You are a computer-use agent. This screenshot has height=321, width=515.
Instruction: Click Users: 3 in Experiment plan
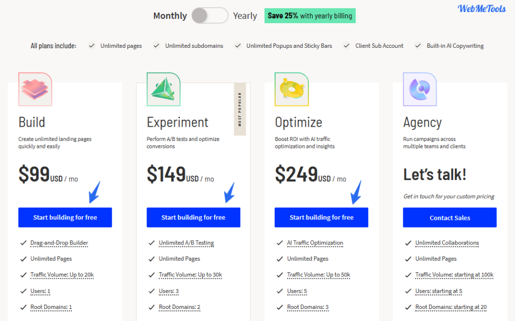click(169, 291)
